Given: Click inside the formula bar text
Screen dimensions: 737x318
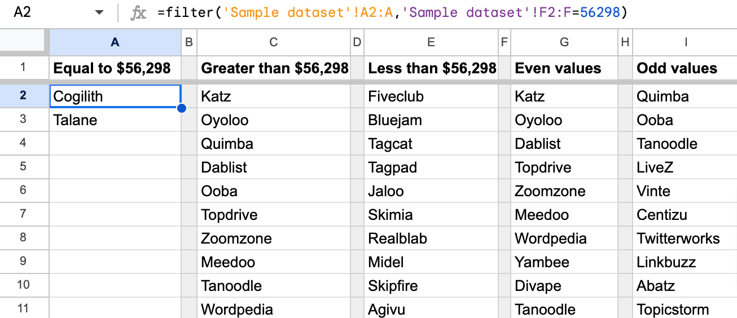Looking at the screenshot, I should click(392, 12).
